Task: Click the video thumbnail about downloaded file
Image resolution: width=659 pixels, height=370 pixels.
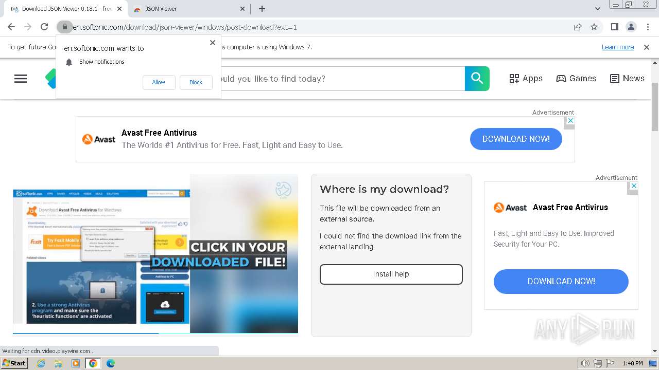Action: tap(155, 253)
